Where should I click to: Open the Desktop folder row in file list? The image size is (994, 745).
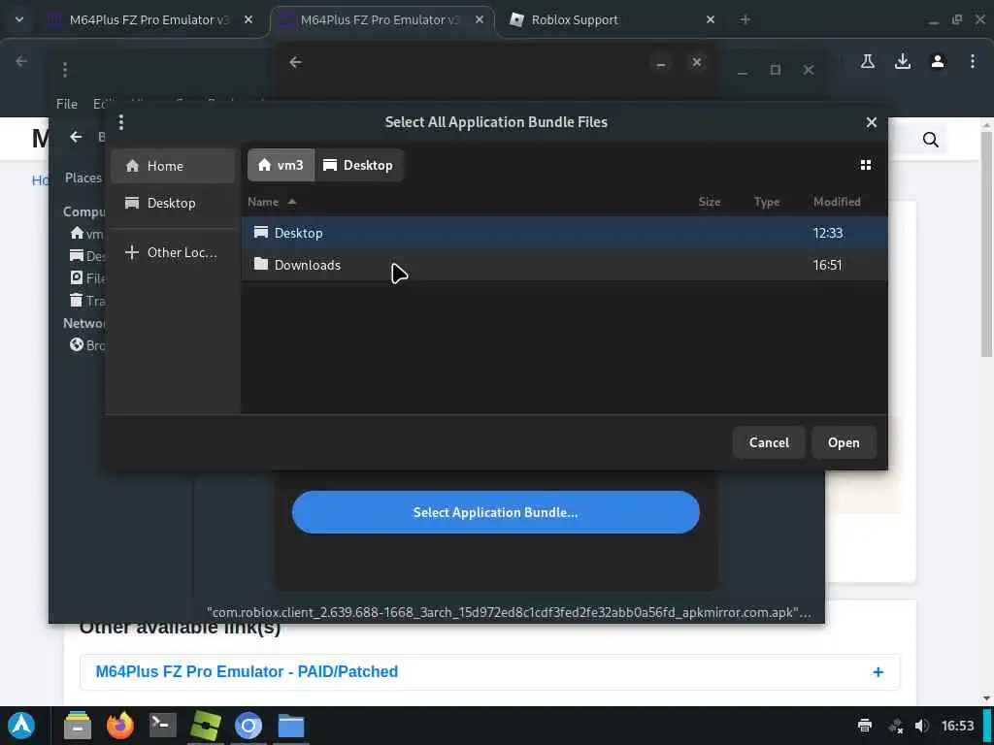point(564,233)
